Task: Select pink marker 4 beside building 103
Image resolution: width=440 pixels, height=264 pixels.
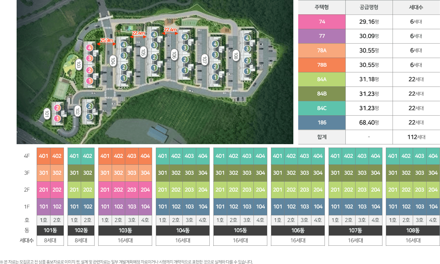Action: pyautogui.click(x=89, y=48)
